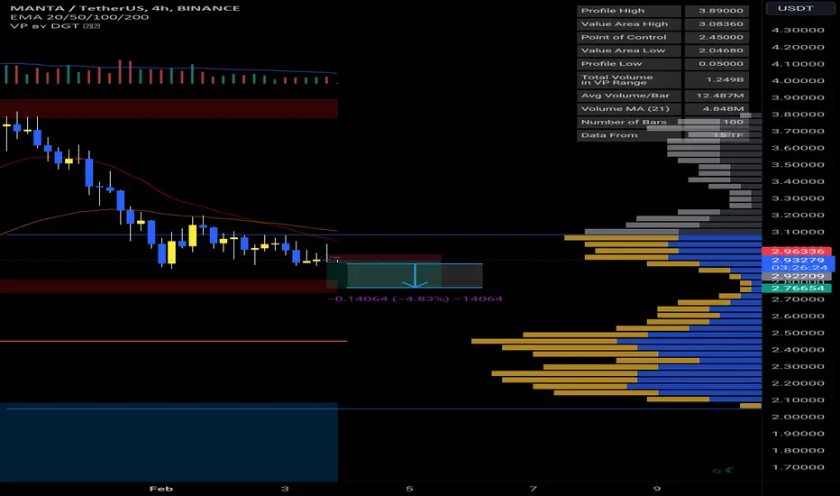Click the gray 2.92209 price label
Screen dimensions: 840x496
[x=797, y=276]
